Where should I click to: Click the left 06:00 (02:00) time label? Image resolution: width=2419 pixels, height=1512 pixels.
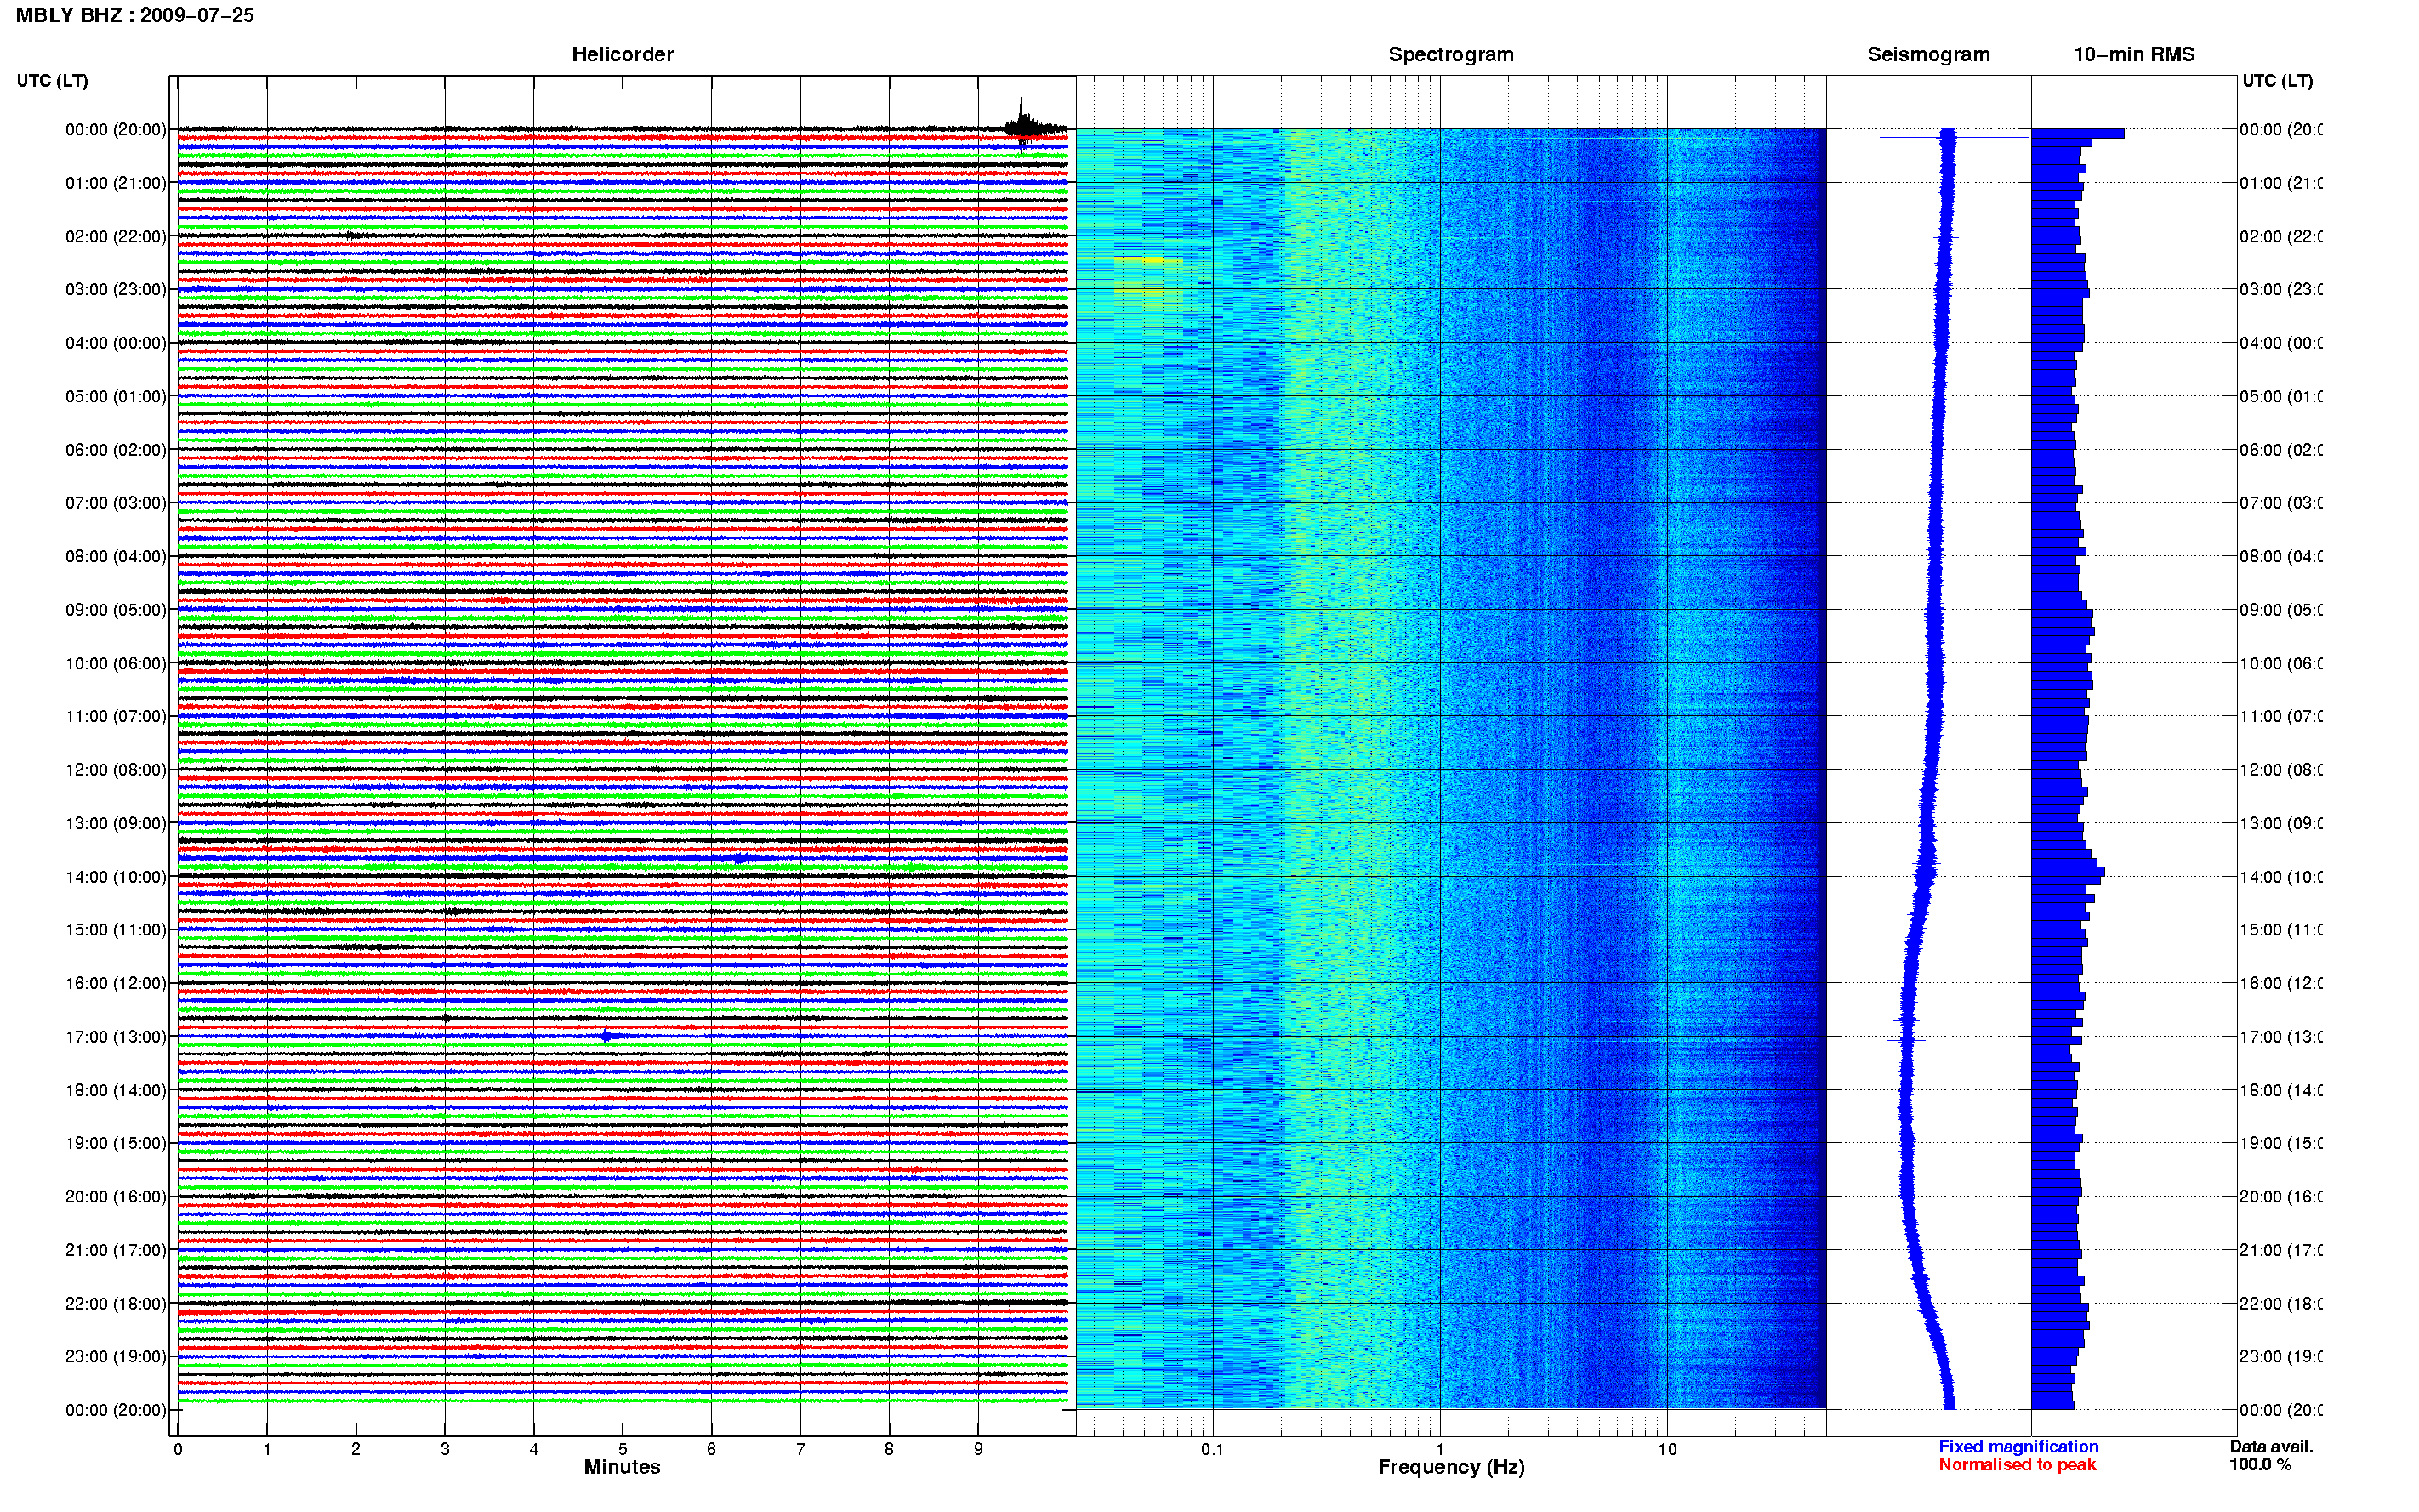[116, 450]
